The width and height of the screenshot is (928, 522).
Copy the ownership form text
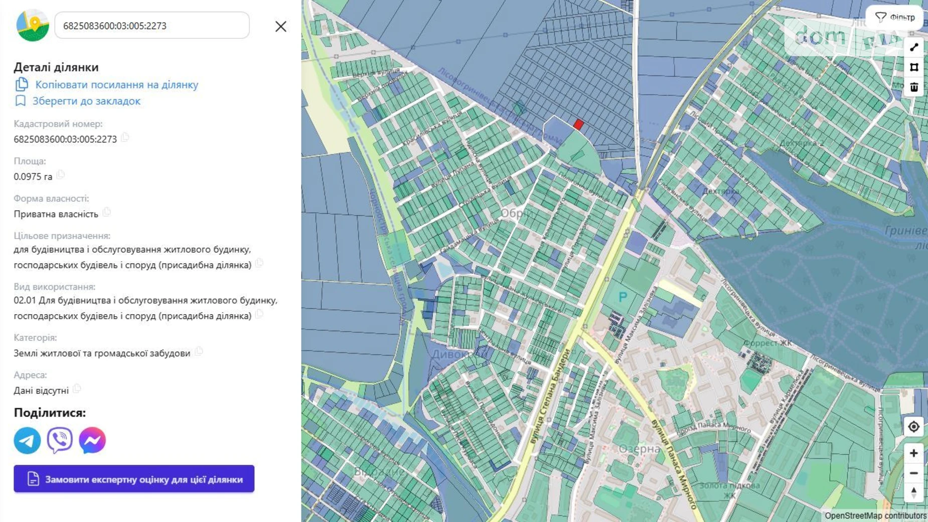click(106, 212)
